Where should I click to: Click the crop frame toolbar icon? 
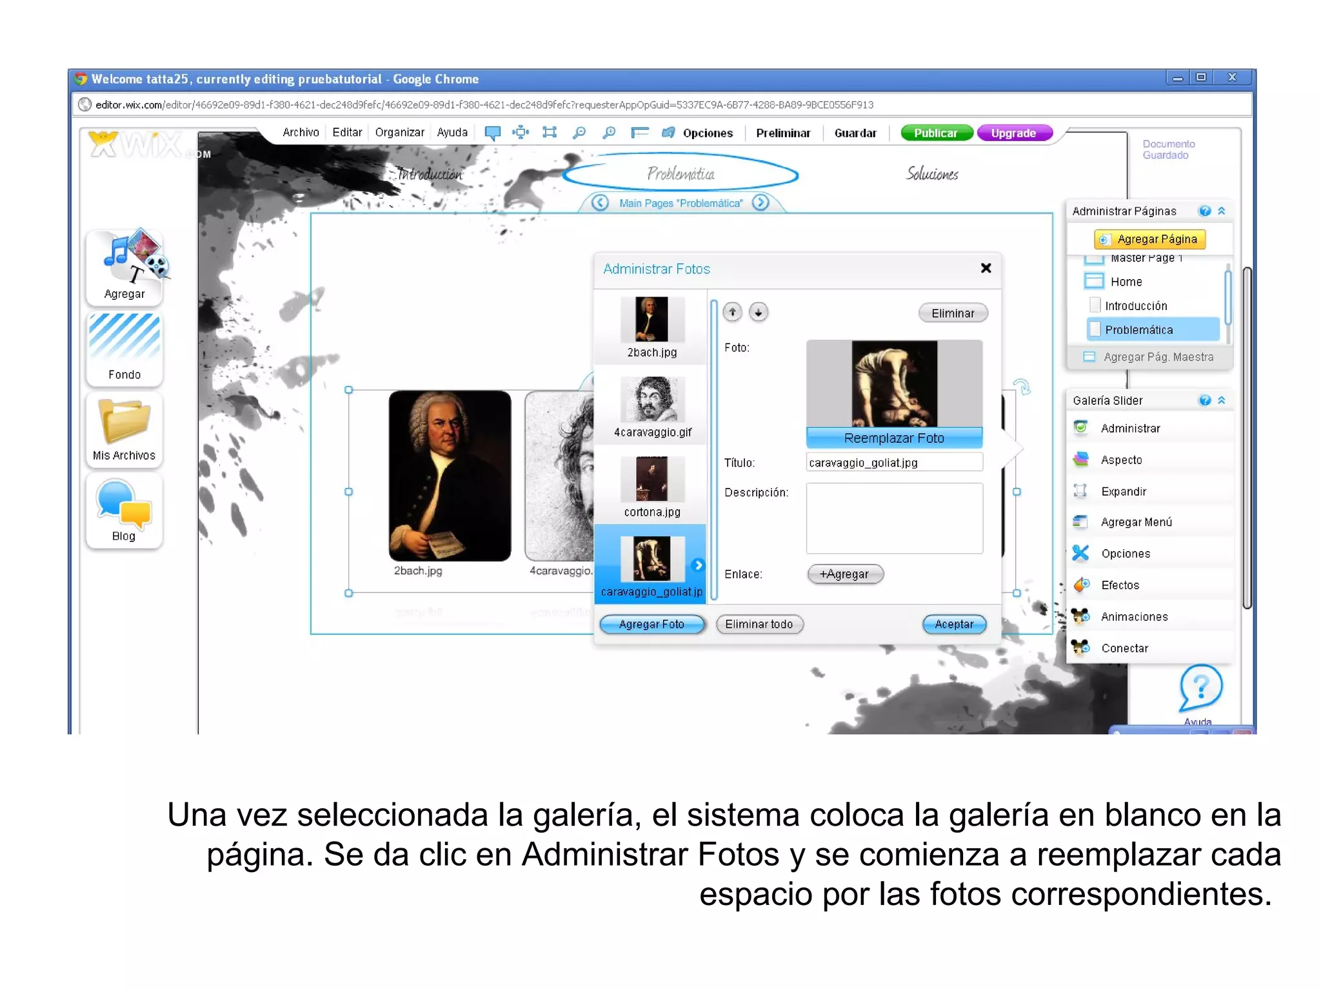point(550,133)
